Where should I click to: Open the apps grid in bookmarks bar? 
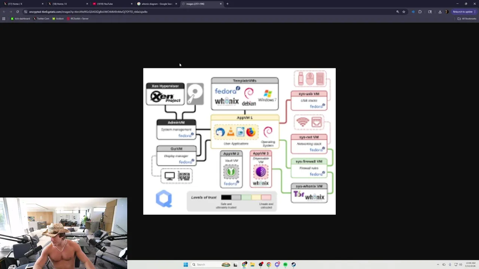4,19
